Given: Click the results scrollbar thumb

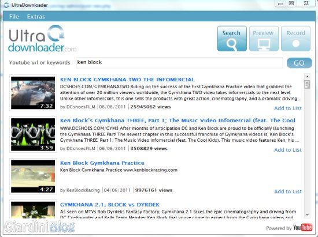Looking at the screenshot, I should tap(307, 84).
